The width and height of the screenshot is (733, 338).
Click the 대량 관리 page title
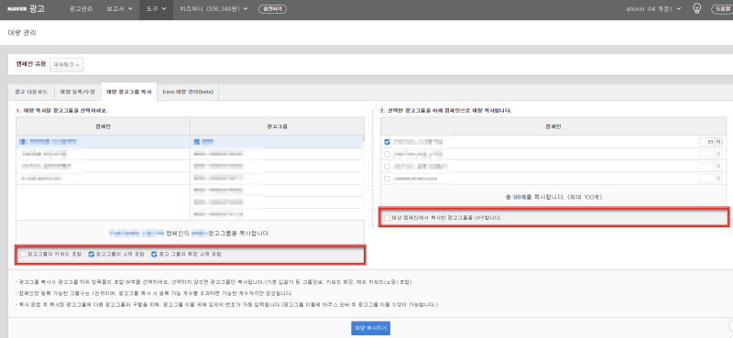coord(22,33)
